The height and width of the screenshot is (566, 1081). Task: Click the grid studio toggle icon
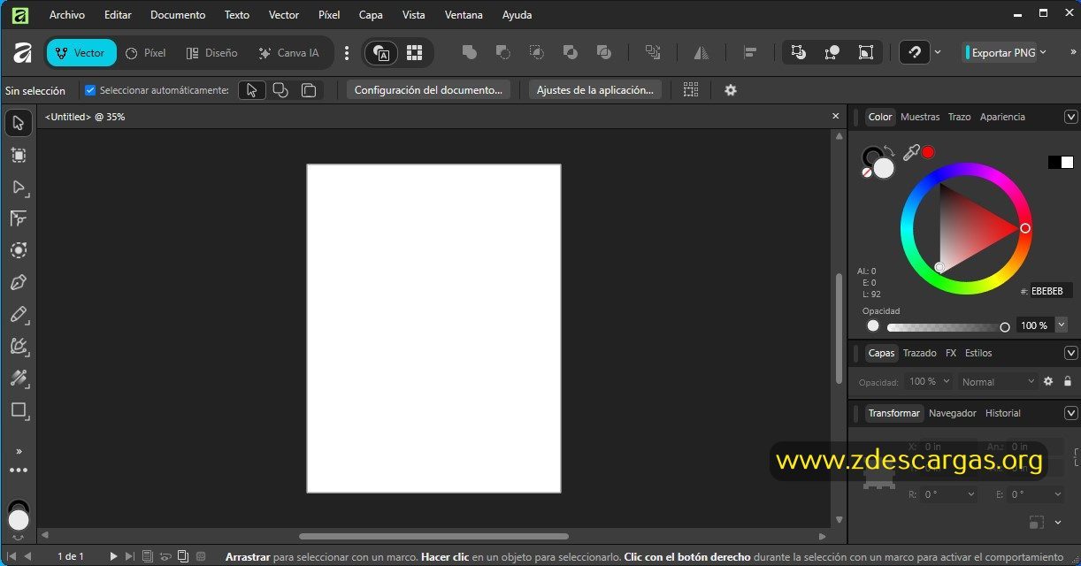click(x=414, y=53)
